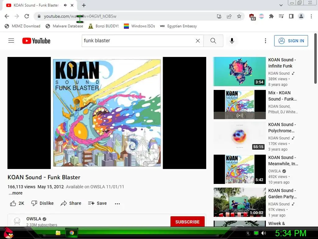Clear the search box with the X
The image size is (318, 239).
(x=198, y=41)
